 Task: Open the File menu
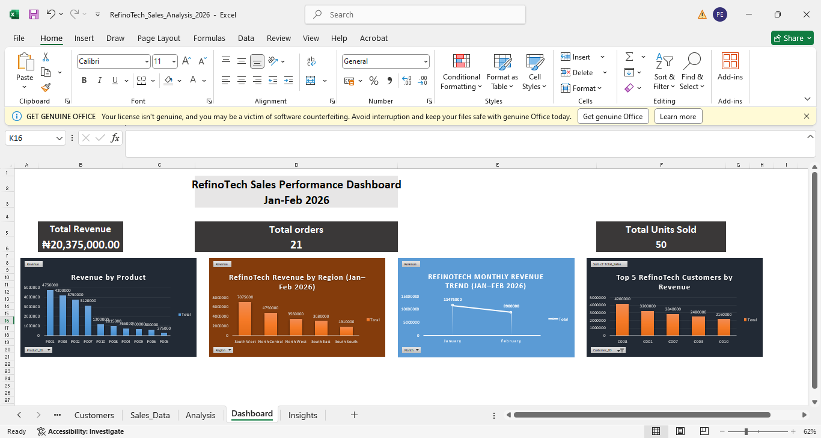pyautogui.click(x=19, y=38)
